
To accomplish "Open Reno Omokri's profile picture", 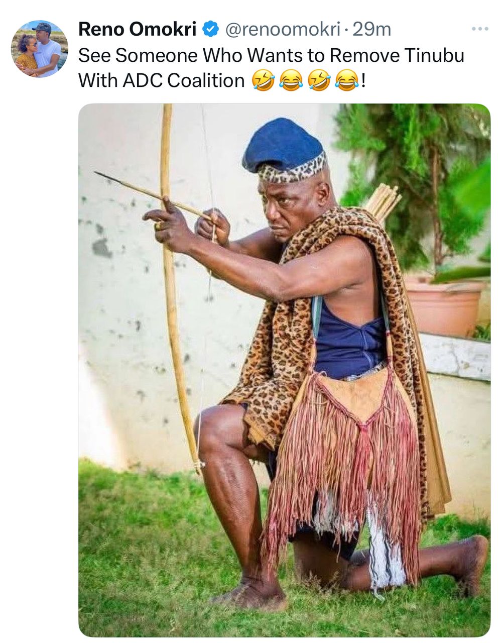I will (x=40, y=49).
